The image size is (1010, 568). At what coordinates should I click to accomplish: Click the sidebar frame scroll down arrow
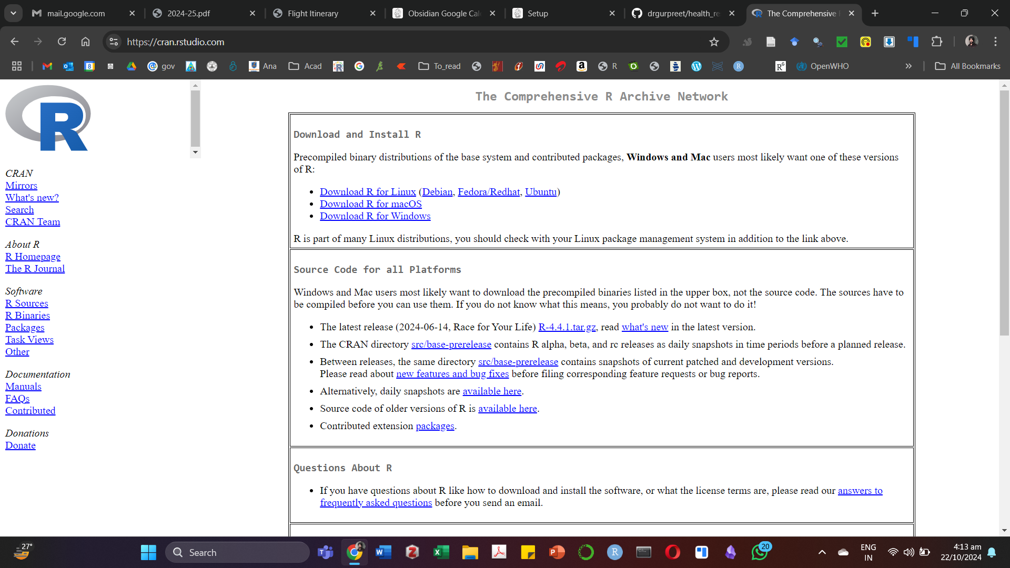[195, 153]
